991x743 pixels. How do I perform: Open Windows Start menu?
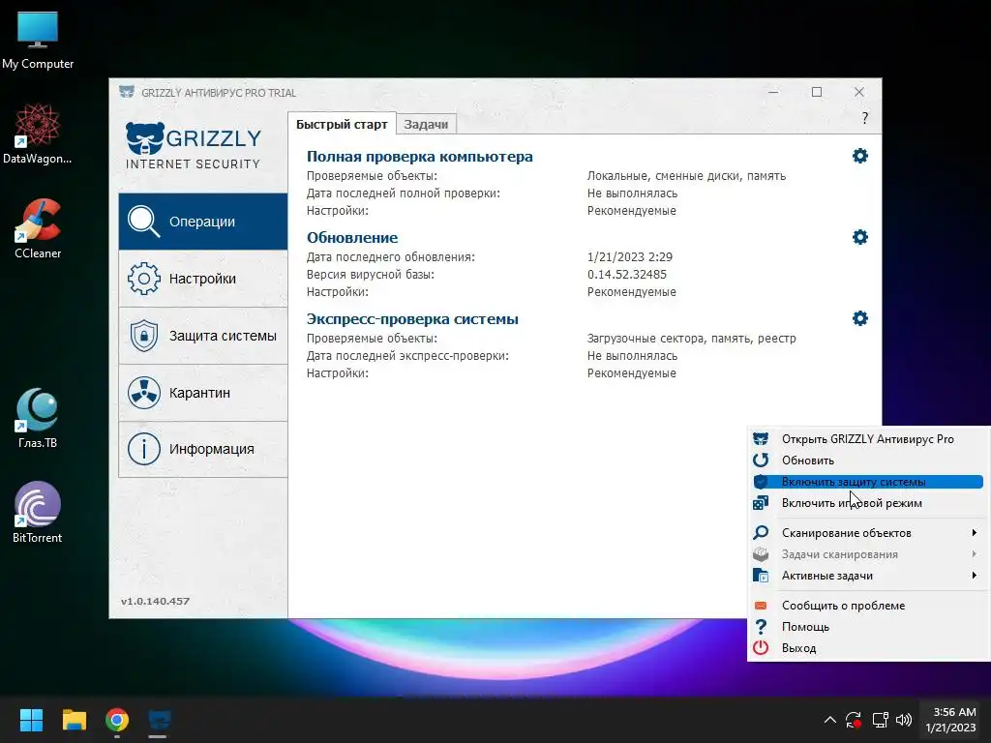point(31,720)
